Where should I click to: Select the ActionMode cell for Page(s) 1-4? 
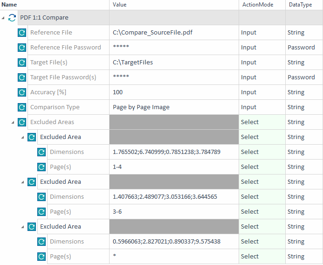point(261,167)
